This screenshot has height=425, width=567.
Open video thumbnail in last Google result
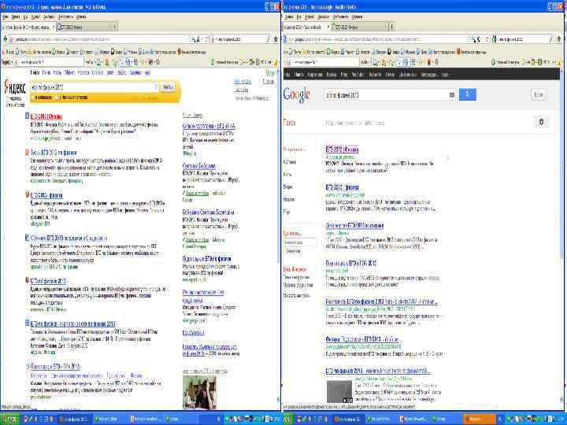(339, 391)
